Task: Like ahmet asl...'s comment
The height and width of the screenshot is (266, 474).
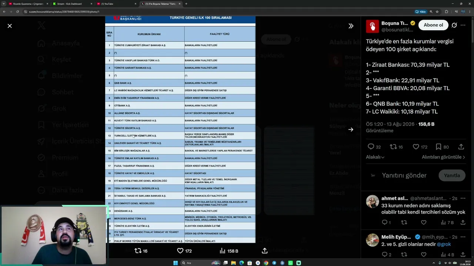Action: (x=424, y=222)
